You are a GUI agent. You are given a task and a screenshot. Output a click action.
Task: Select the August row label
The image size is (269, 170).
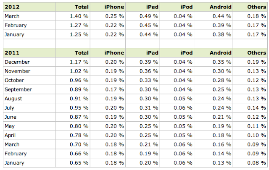pos(14,99)
